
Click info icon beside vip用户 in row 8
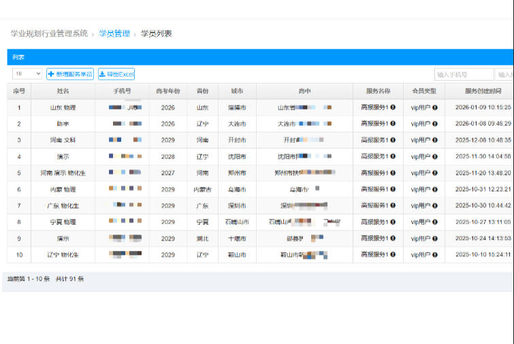[x=435, y=222]
